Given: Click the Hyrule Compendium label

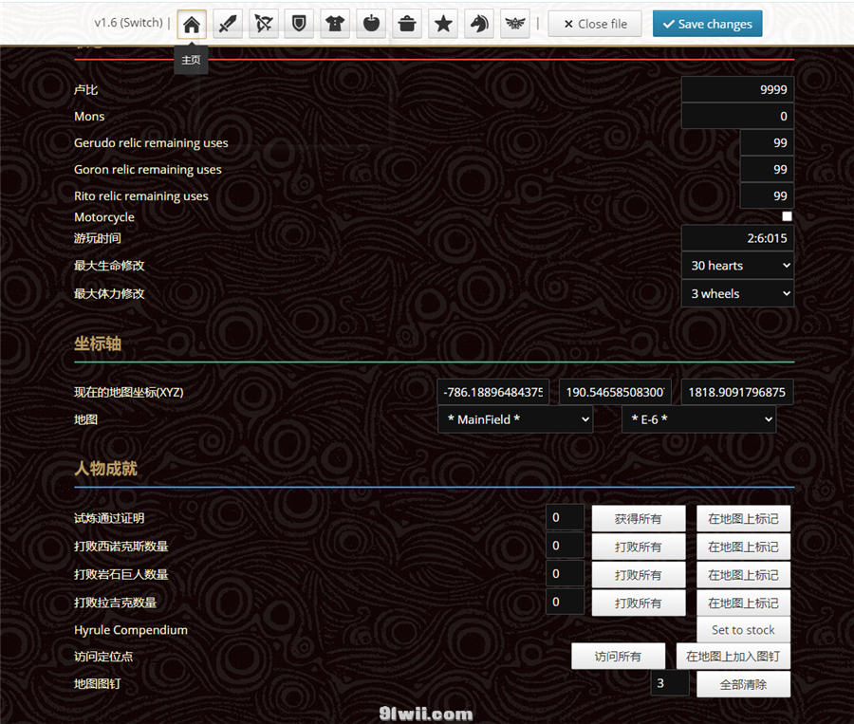Looking at the screenshot, I should click(x=131, y=630).
